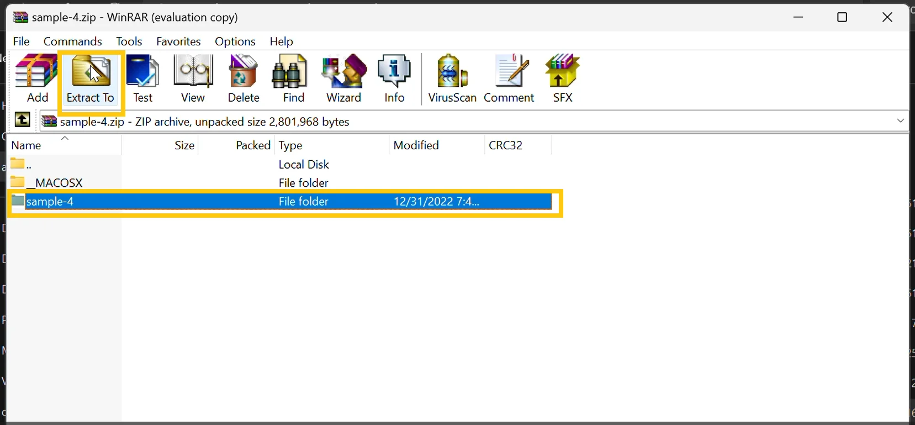The height and width of the screenshot is (425, 915).
Task: Sort by the Name column header
Action: [65, 145]
